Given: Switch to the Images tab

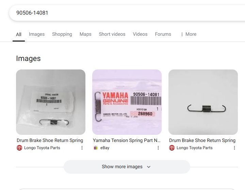Looking at the screenshot, I should [x=37, y=34].
